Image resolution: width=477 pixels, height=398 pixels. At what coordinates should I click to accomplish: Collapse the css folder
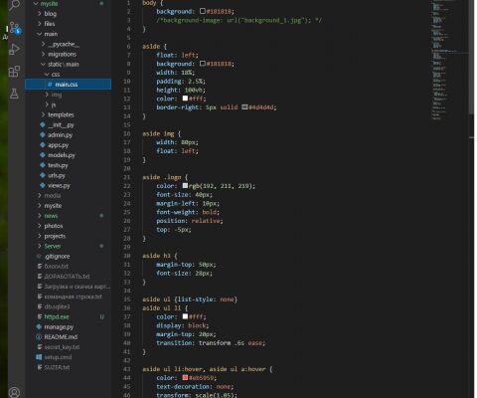[47, 75]
